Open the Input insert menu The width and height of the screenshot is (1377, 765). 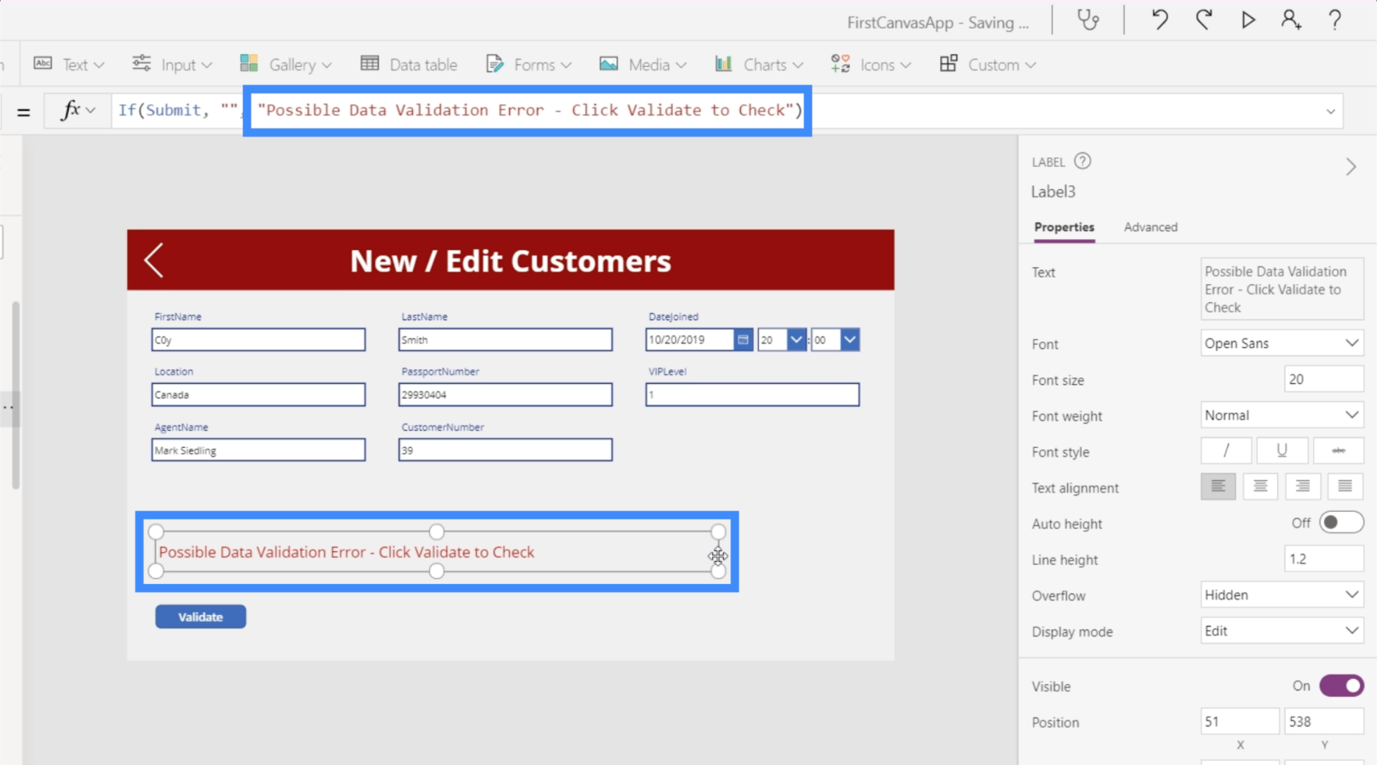click(x=172, y=65)
